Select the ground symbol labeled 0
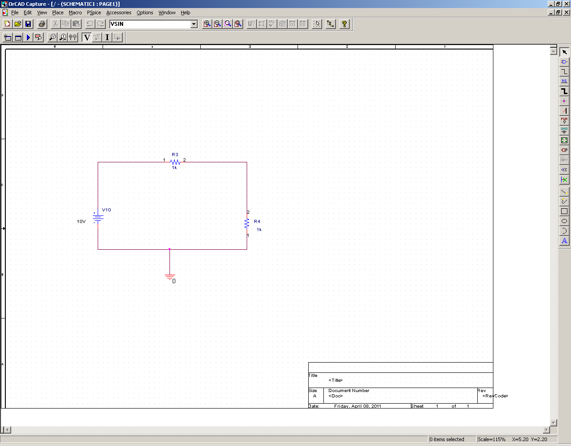Screen dimensions: 571x446 [x=170, y=278]
